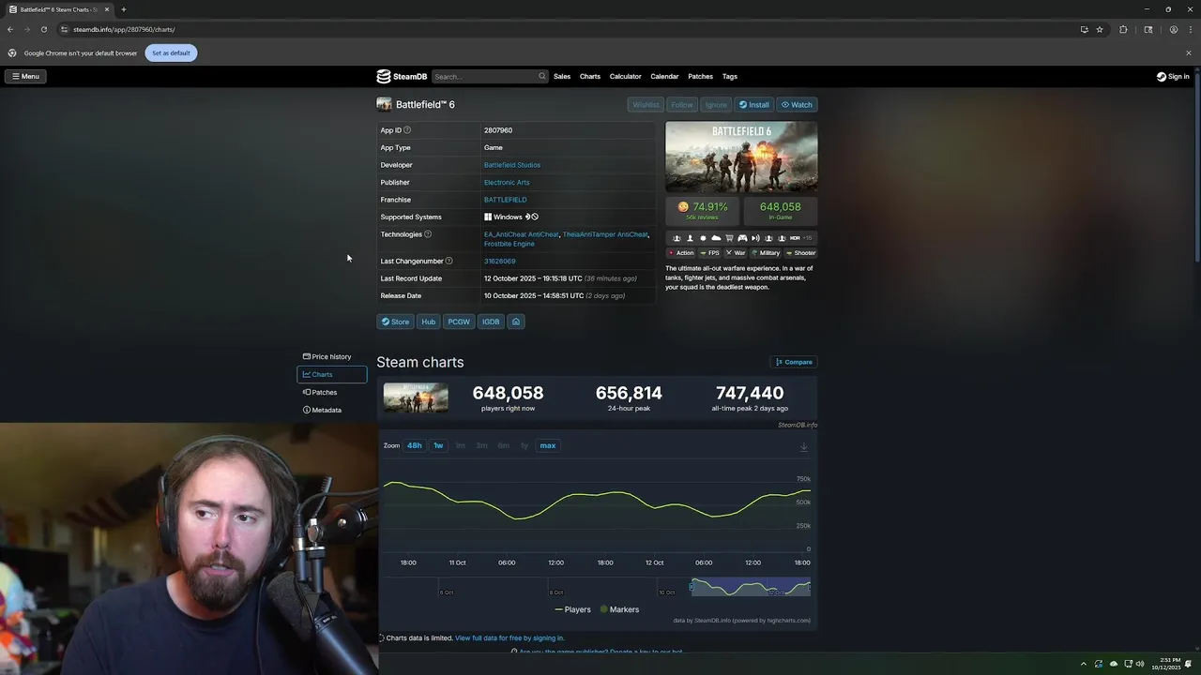The height and width of the screenshot is (675, 1201).
Task: Open Battlefield Studios developer link
Action: (512, 165)
